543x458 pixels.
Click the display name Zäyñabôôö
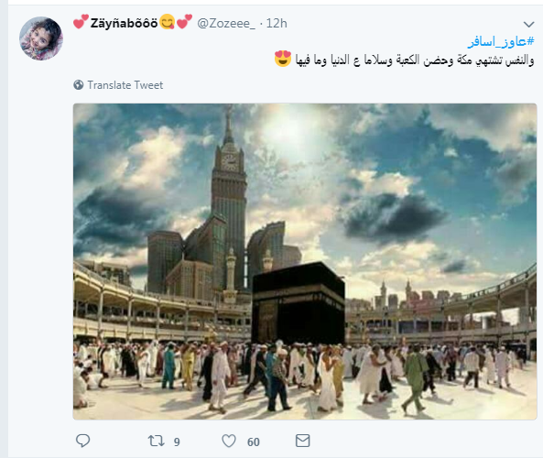point(124,23)
